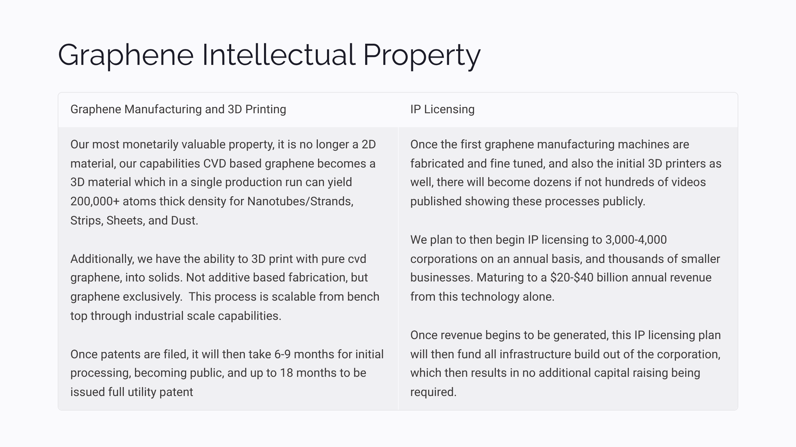
Task: Click paragraph starting Once patents are filed
Action: 227,373
